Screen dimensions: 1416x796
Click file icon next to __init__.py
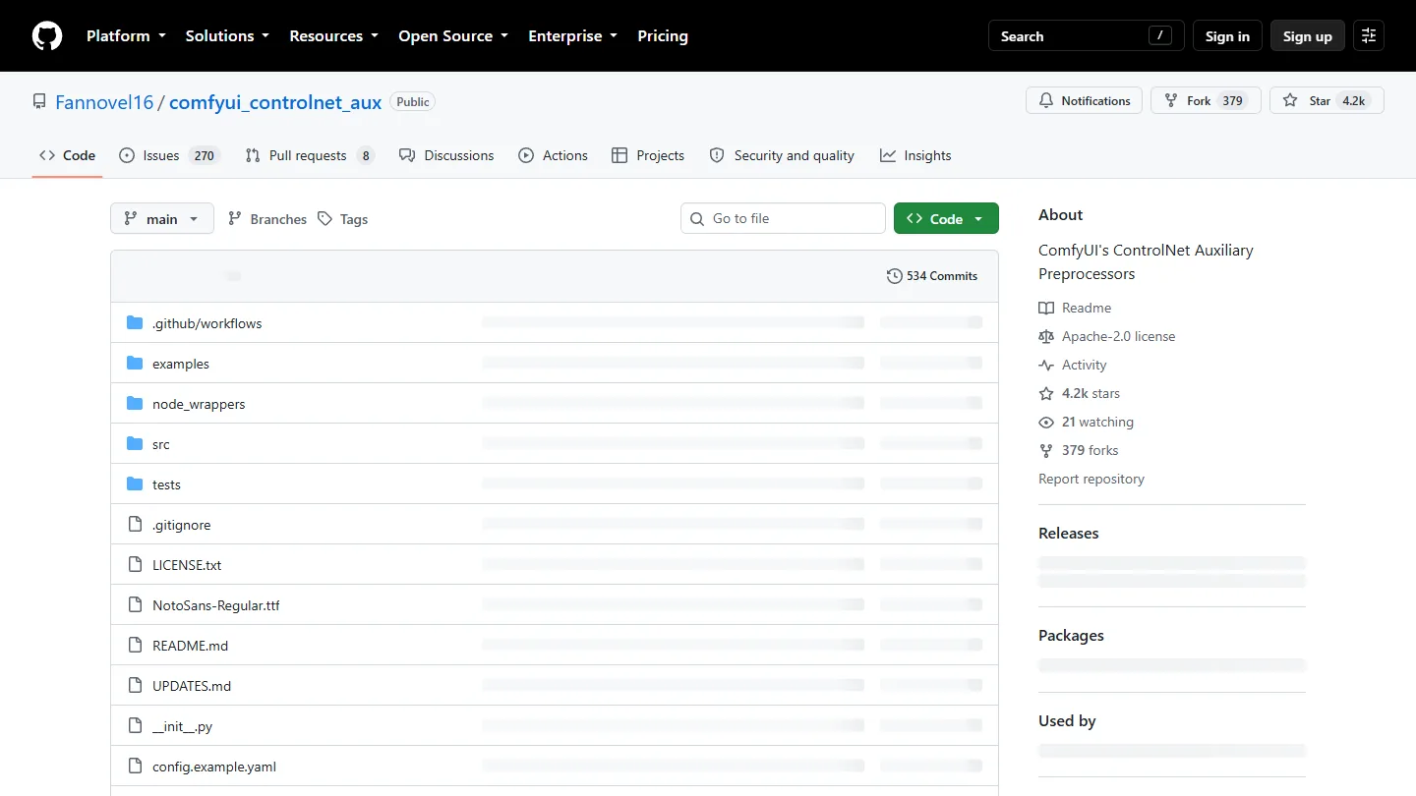(135, 726)
